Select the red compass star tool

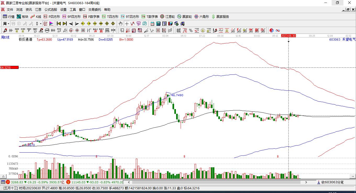[77, 31]
